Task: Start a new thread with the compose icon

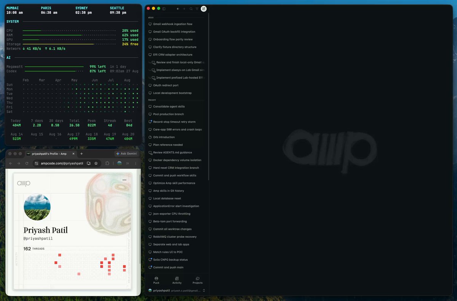Action: coord(204,8)
